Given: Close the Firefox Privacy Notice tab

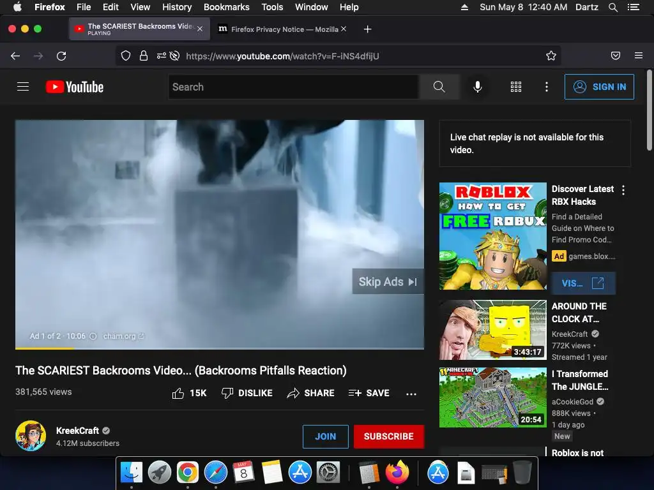Looking at the screenshot, I should click(x=343, y=29).
